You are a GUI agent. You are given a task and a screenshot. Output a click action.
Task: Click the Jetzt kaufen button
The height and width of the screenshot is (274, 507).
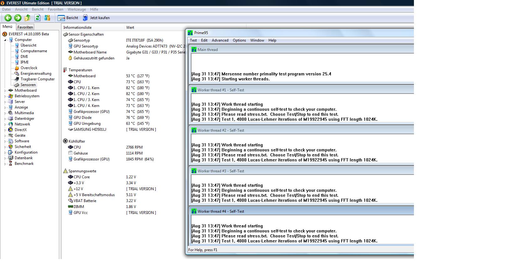point(96,18)
